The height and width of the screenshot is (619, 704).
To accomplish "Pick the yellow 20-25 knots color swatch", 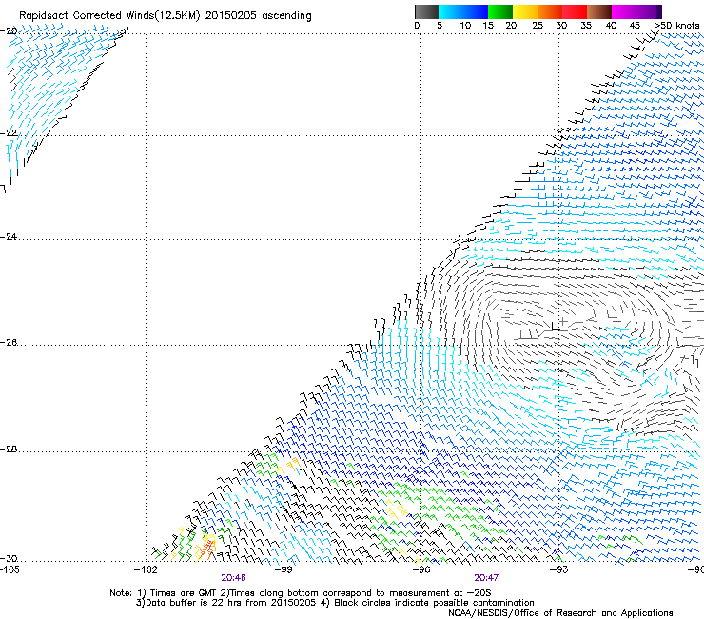I will 525,11.
